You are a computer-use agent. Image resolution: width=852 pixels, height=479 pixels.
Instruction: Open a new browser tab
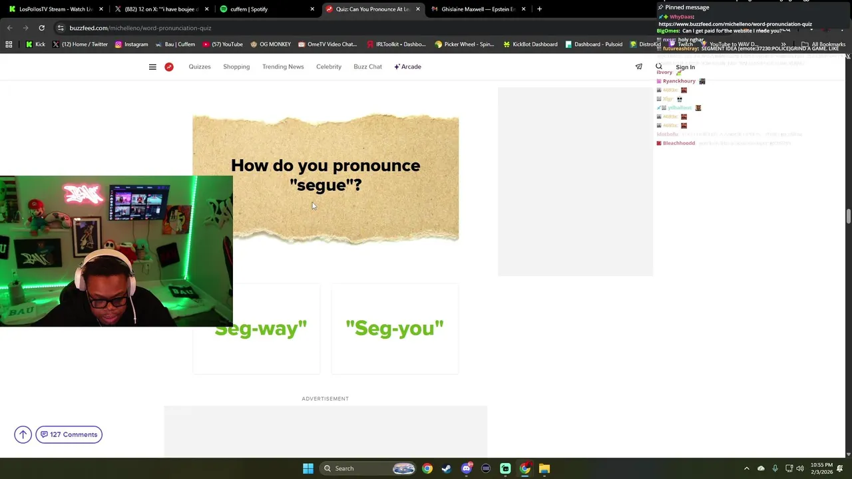pos(539,9)
